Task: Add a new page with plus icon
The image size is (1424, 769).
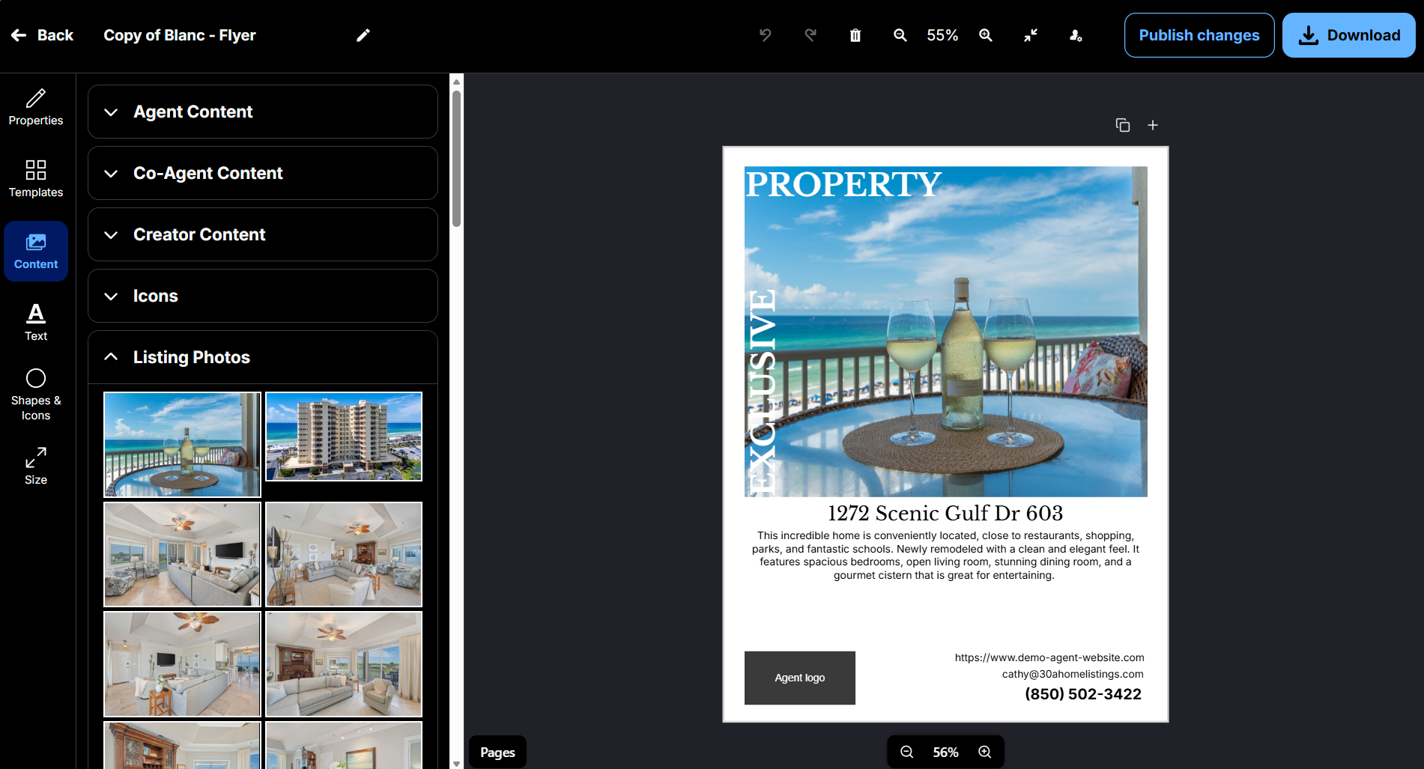Action: coord(1153,125)
